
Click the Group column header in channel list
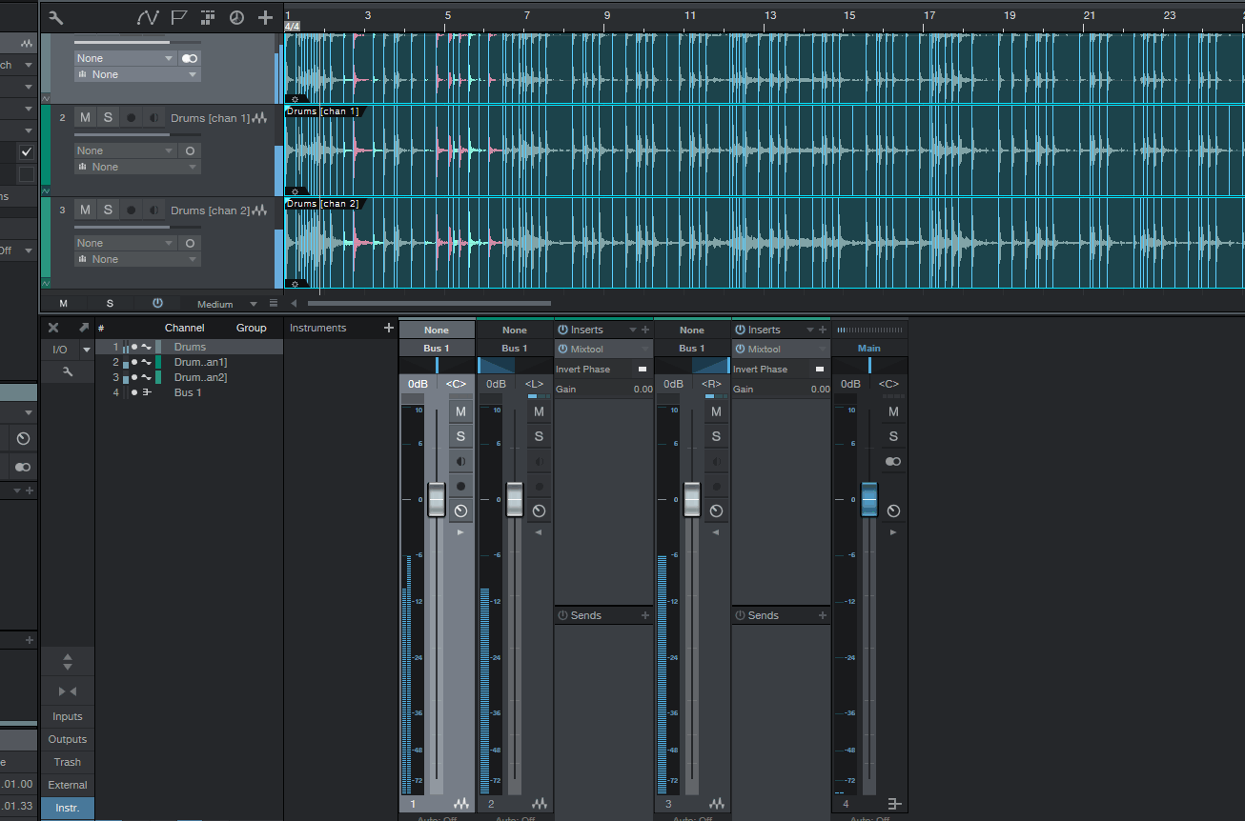pyautogui.click(x=252, y=328)
